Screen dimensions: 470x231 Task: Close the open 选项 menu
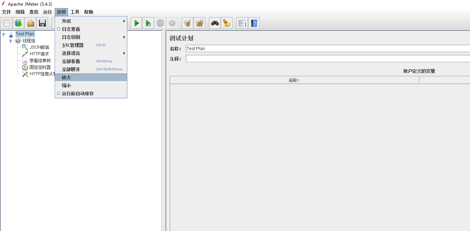pos(61,12)
